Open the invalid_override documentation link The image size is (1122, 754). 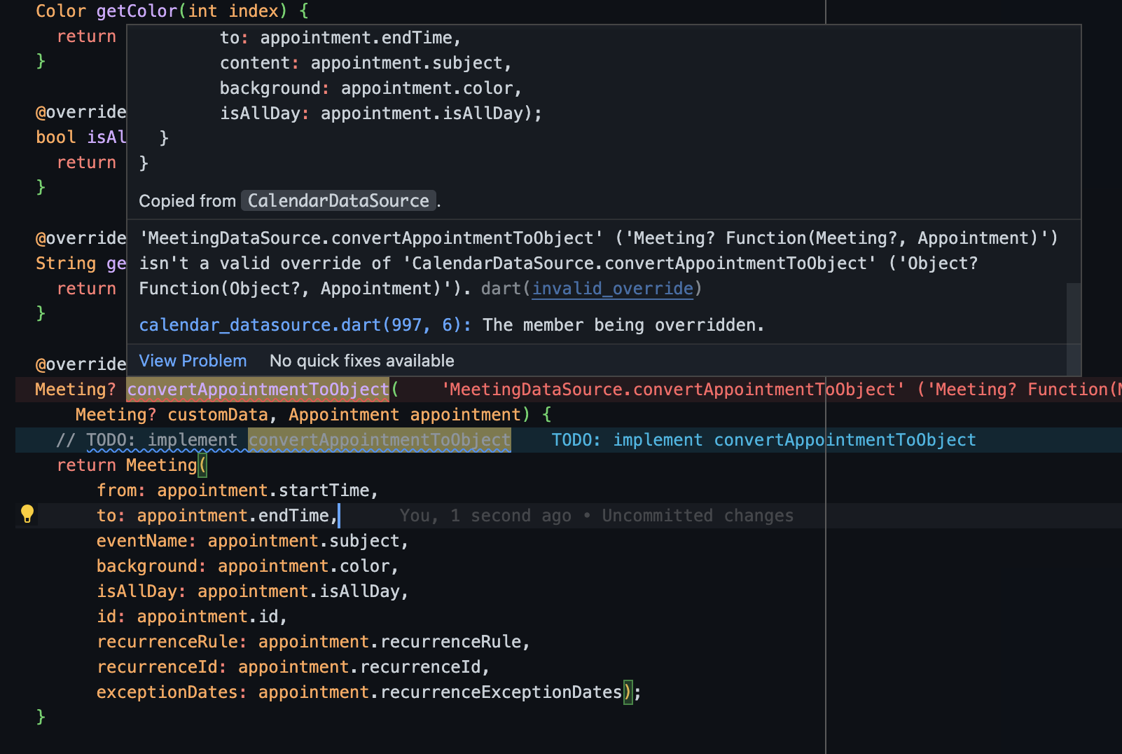tap(613, 289)
